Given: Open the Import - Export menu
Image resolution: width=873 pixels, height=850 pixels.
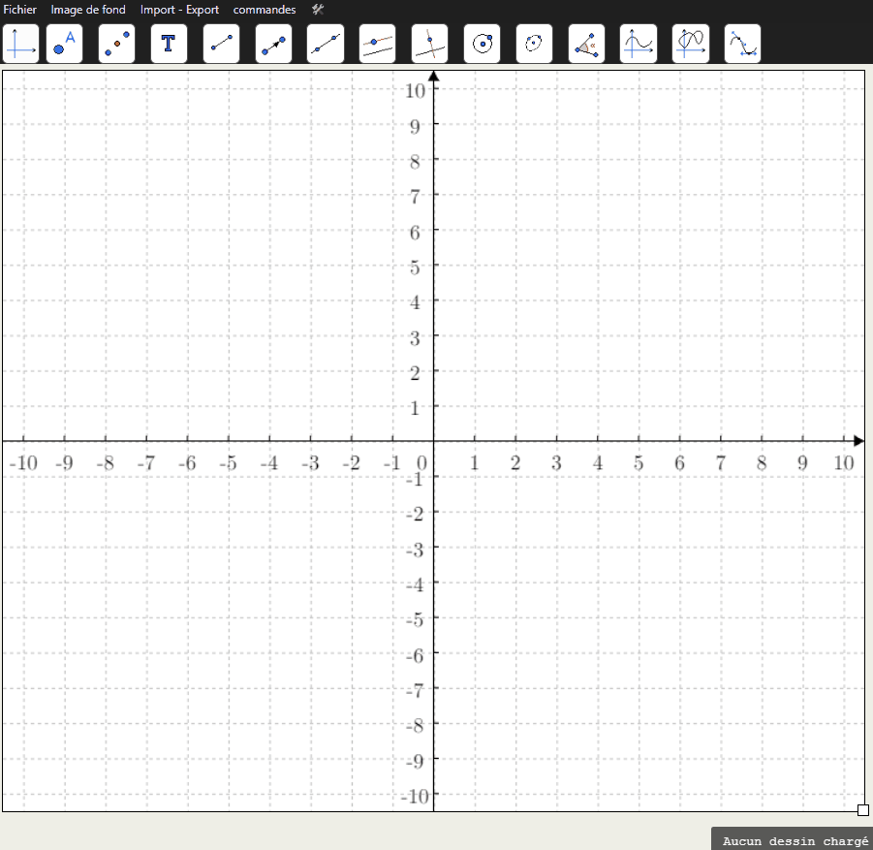Looking at the screenshot, I should (x=179, y=10).
